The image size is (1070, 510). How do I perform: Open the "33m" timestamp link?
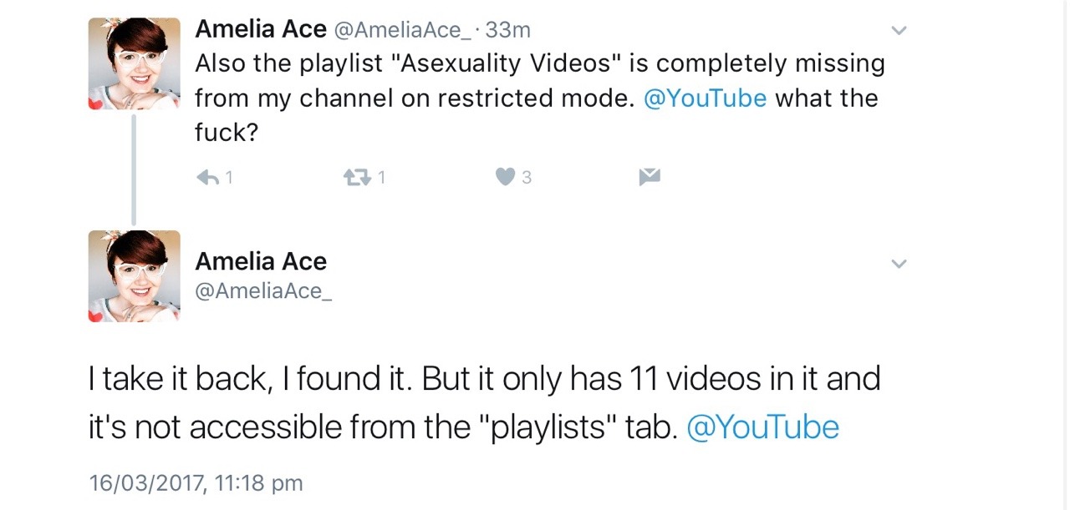click(x=508, y=30)
